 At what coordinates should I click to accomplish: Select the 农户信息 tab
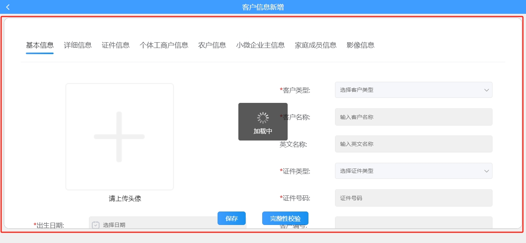tap(211, 45)
